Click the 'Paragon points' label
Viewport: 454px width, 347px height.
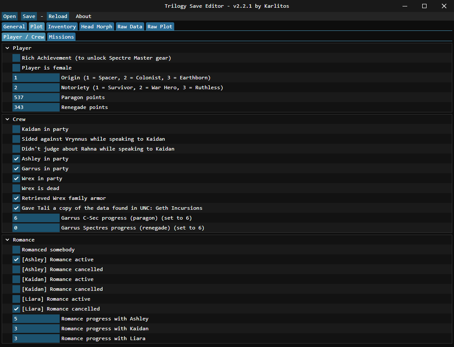(83, 97)
